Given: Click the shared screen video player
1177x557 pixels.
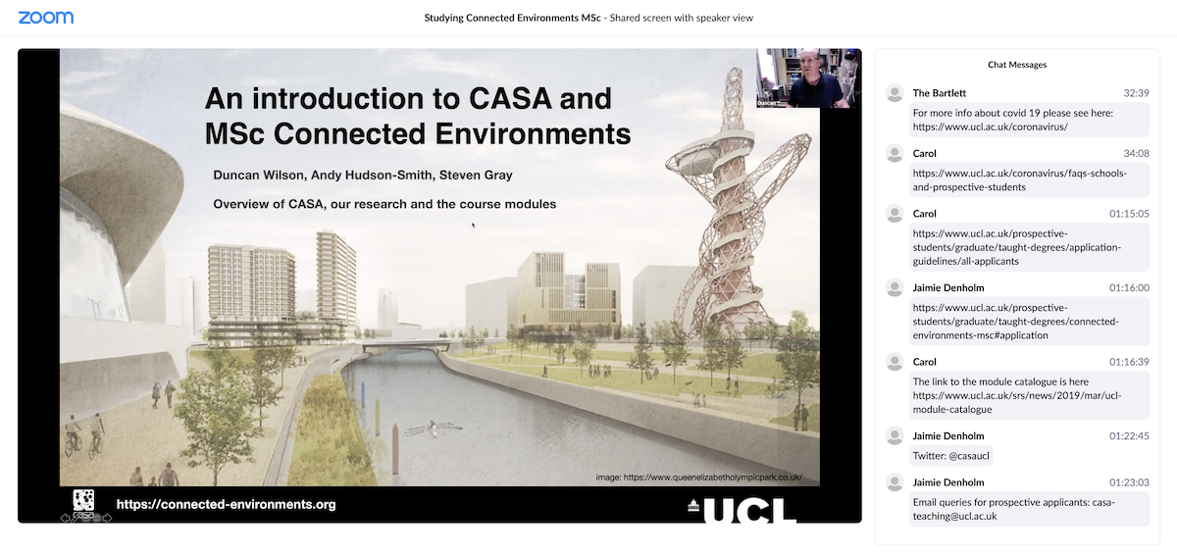Looking at the screenshot, I should (439, 285).
